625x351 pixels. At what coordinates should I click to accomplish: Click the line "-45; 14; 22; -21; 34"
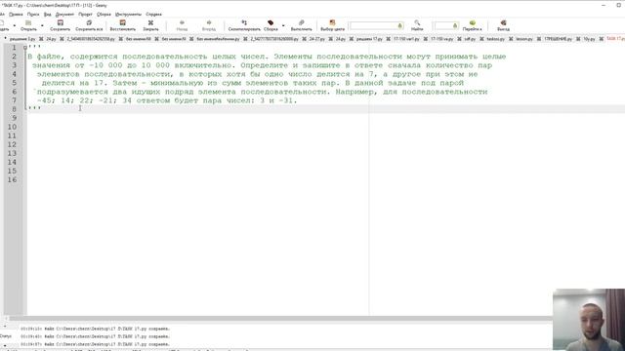pyautogui.click(x=167, y=100)
